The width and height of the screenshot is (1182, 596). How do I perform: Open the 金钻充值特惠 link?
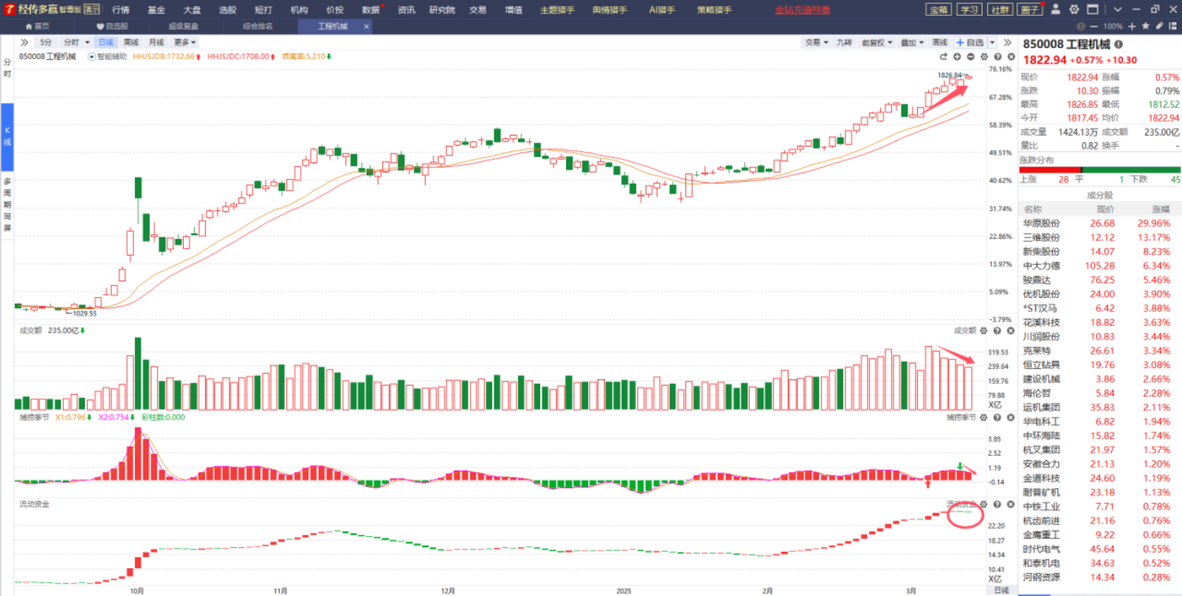point(802,9)
